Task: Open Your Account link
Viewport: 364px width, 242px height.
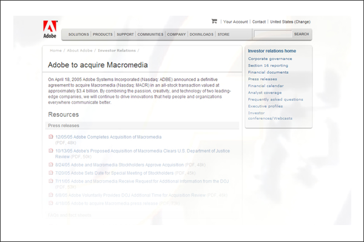Action: tap(235, 22)
